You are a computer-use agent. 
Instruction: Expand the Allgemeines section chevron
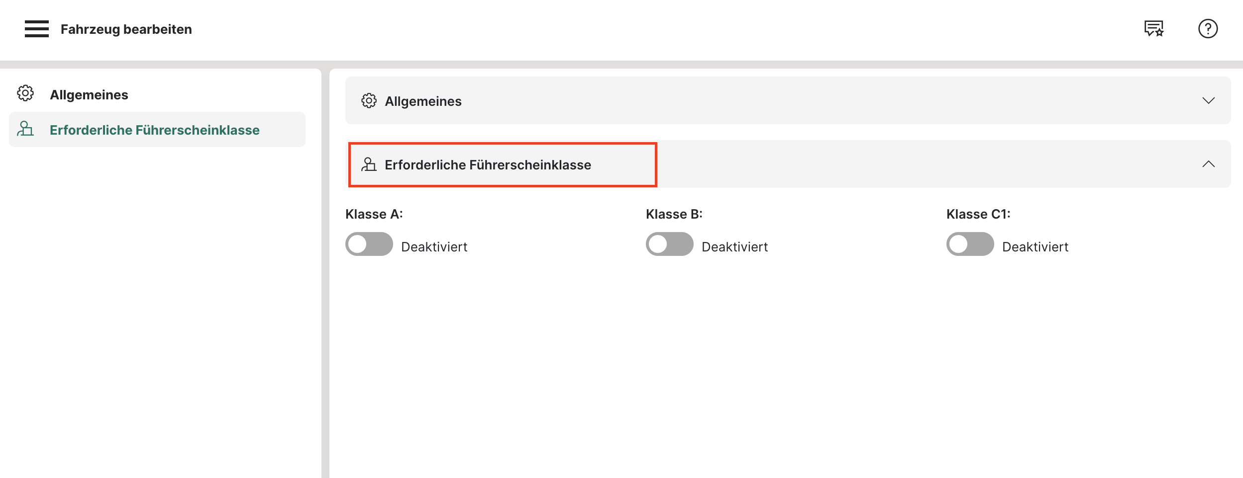point(1208,101)
